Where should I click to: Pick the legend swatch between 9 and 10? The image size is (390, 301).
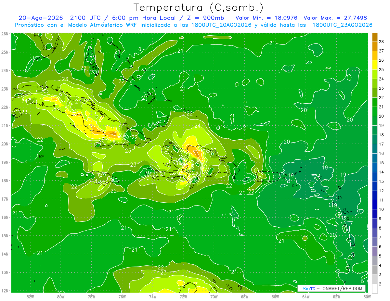tap(375, 214)
